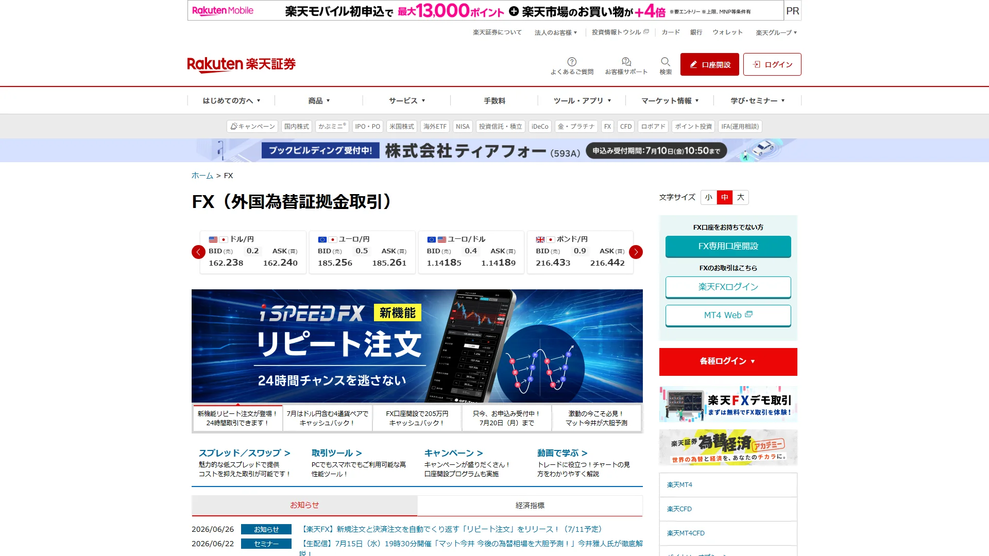Open the ドル/円 rate card
This screenshot has width=989, height=556.
[253, 252]
